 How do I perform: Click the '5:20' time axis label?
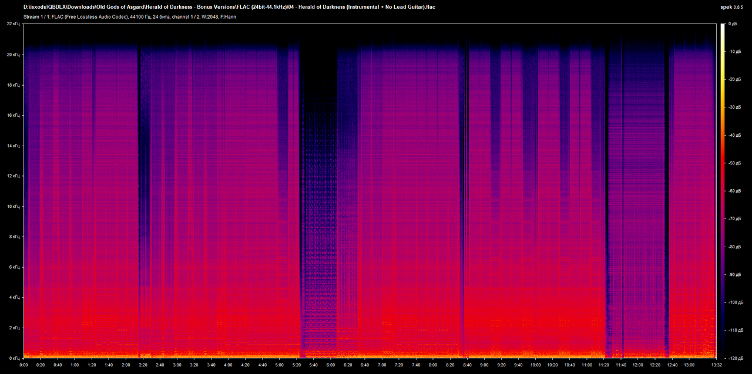(297, 365)
